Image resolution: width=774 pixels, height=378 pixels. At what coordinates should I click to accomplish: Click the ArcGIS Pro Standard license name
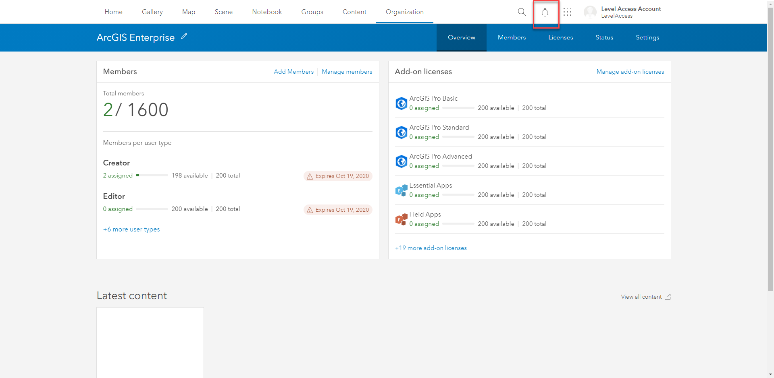pos(439,128)
